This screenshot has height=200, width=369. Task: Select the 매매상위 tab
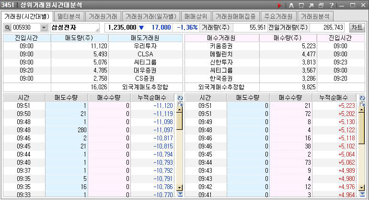coord(195,16)
